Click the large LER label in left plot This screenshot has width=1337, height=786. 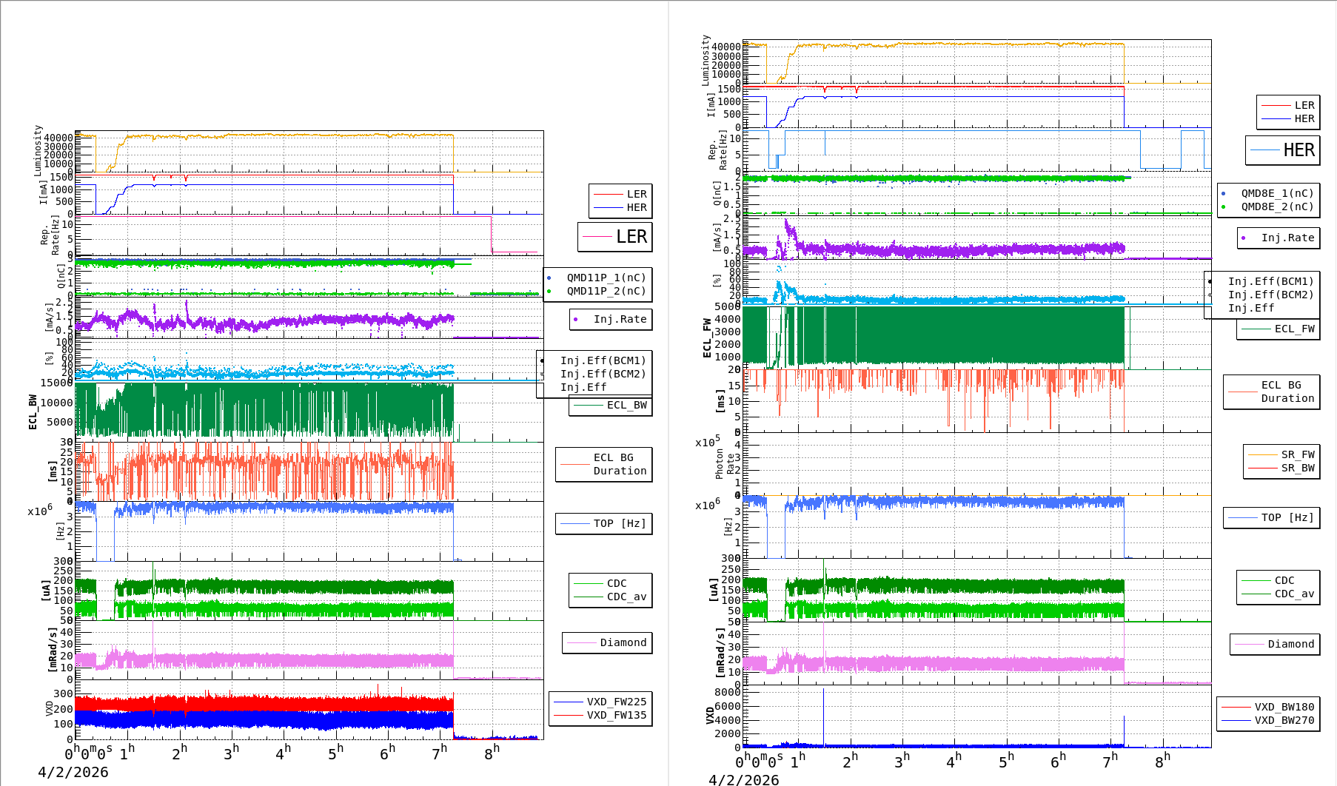pyautogui.click(x=631, y=237)
